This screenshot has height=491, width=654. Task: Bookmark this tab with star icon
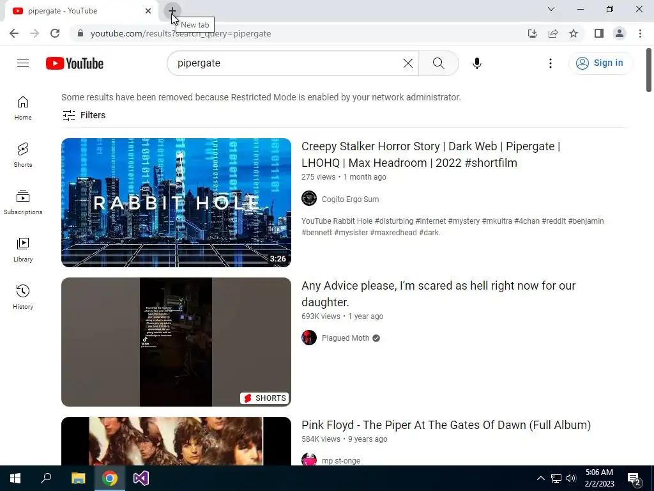click(574, 33)
